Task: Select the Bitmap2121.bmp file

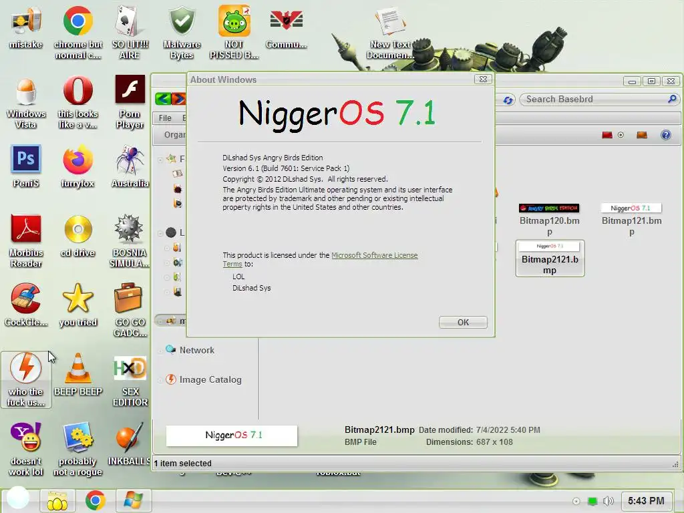Action: click(x=550, y=259)
